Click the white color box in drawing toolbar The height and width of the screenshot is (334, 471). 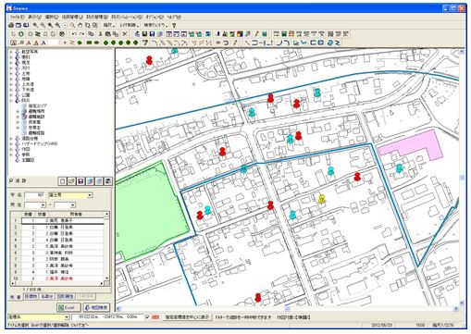(54, 43)
